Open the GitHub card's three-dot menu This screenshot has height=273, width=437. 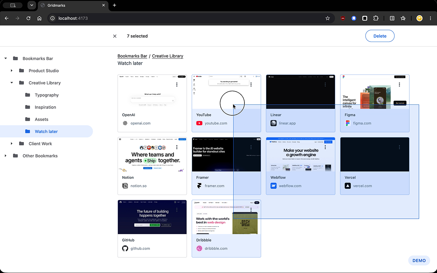(x=177, y=210)
